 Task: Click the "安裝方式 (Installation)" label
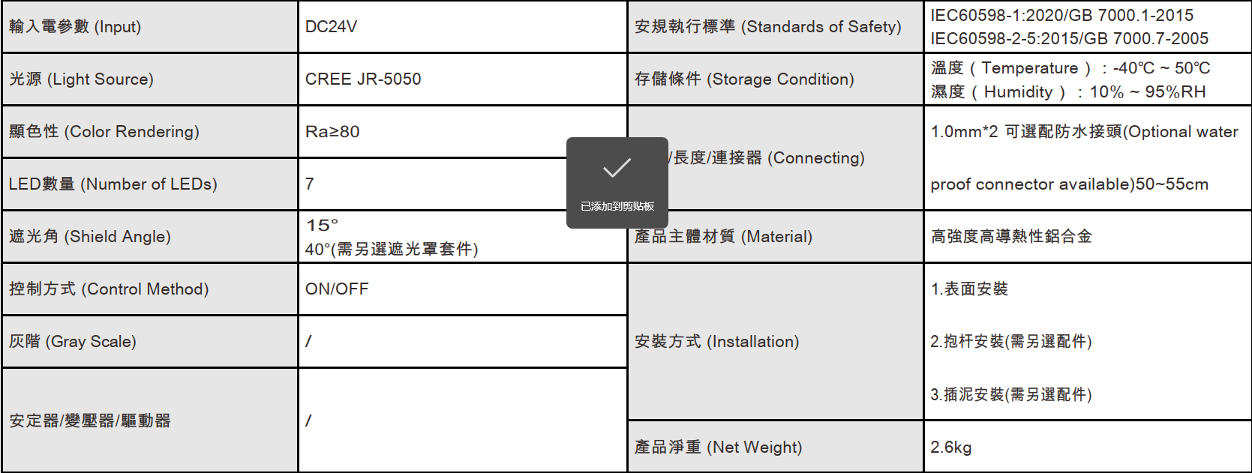click(716, 342)
